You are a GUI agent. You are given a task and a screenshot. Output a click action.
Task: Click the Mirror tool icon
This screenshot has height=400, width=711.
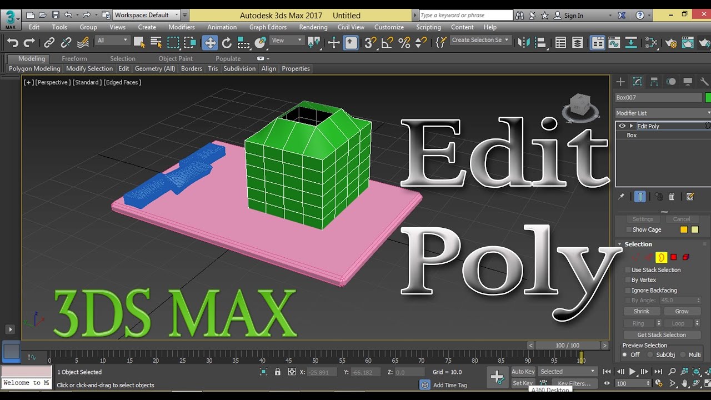[523, 42]
